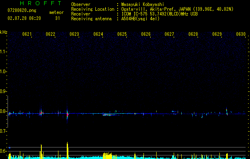Click the meteor label
Viewport: 250px width, 159px height.
56,12
